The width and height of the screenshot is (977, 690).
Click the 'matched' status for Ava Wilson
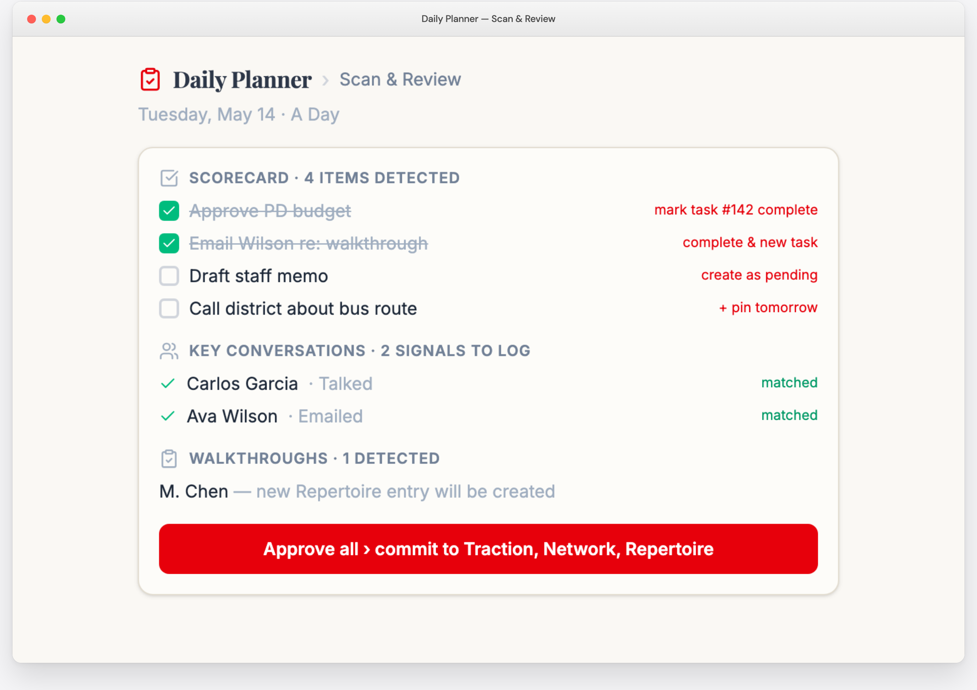click(789, 415)
